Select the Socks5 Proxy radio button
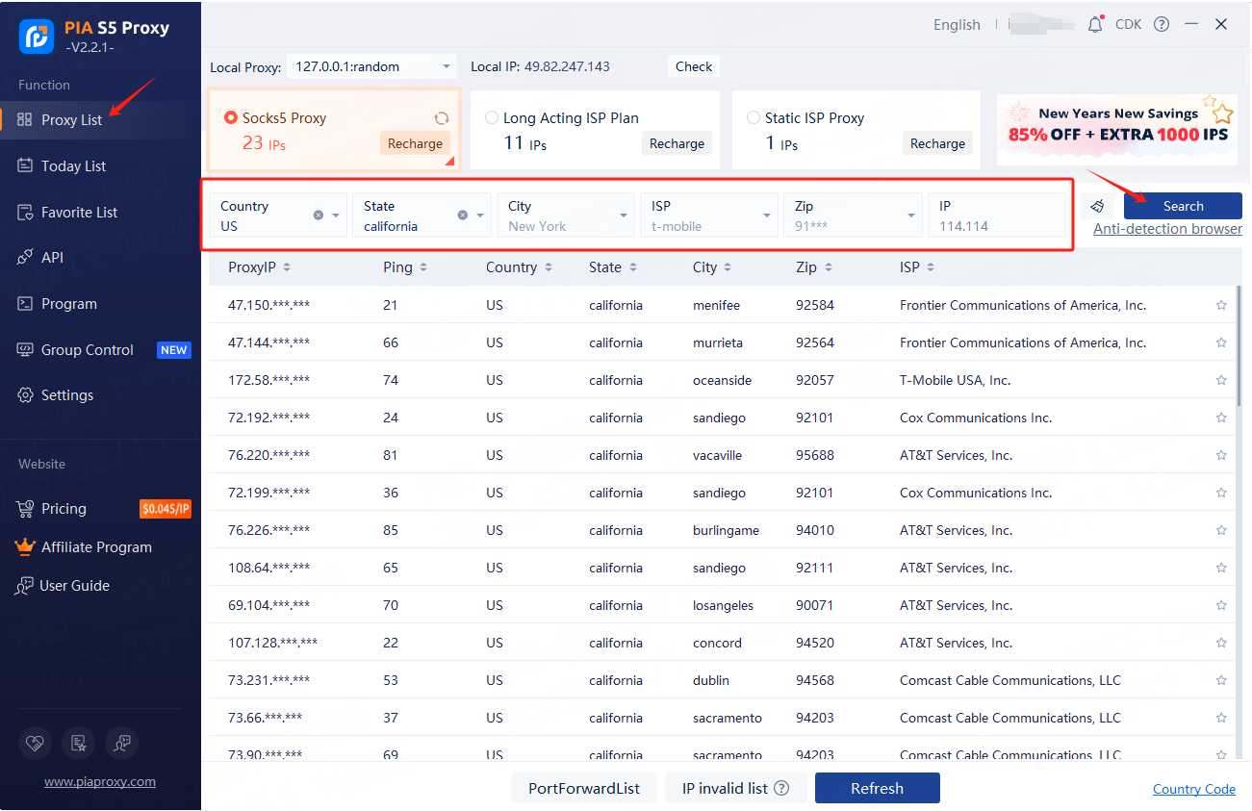 tap(231, 117)
